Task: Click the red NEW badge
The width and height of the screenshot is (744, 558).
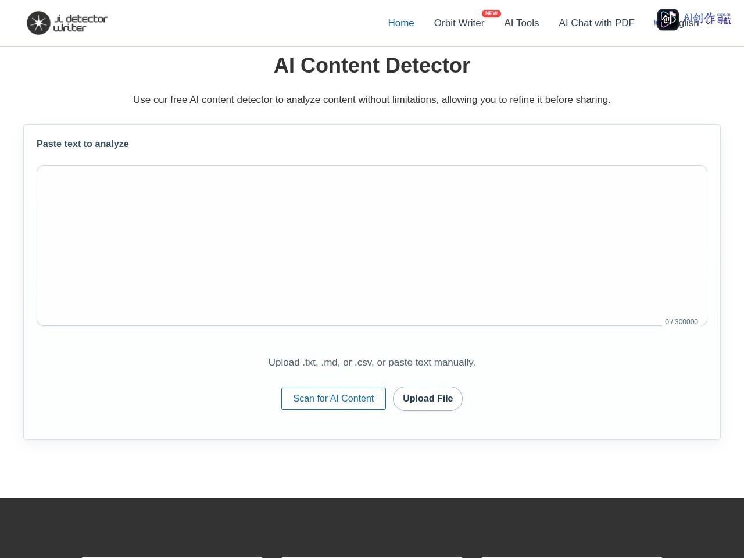Action: point(491,13)
